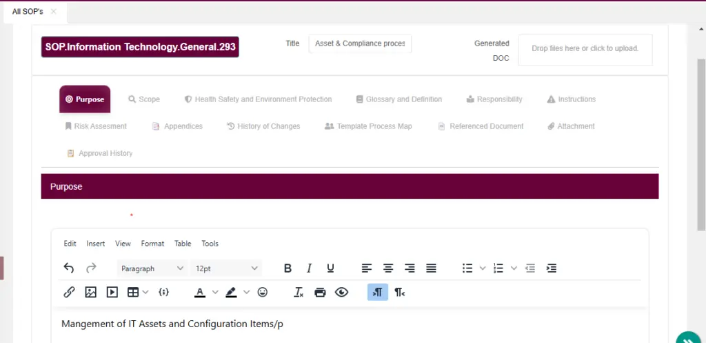Open the Format menu
The width and height of the screenshot is (706, 343).
tap(152, 244)
